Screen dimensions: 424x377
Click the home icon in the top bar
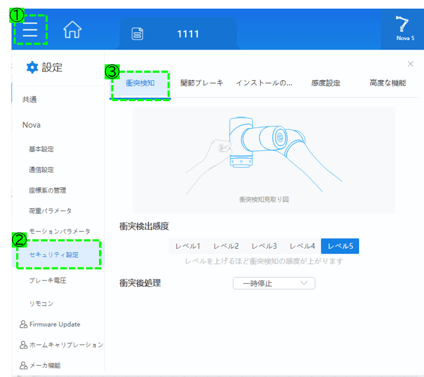[72, 30]
